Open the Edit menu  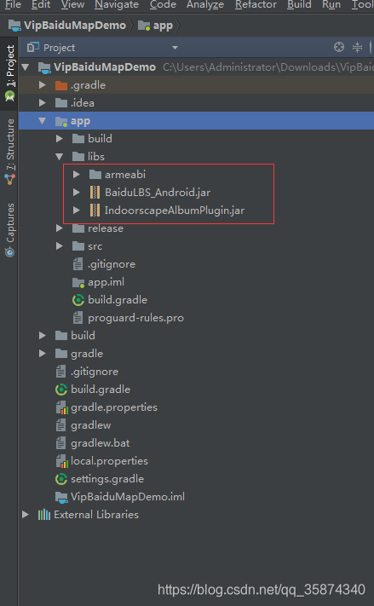41,4
